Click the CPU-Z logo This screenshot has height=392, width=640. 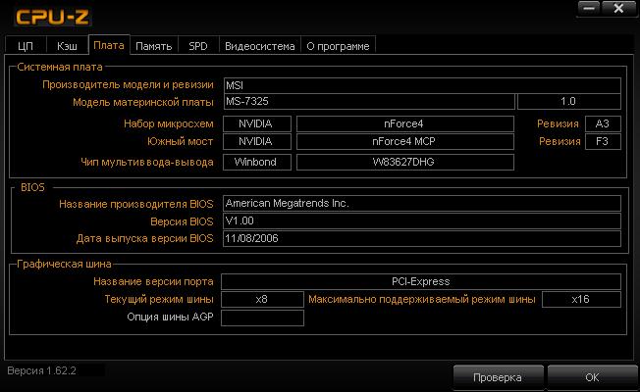52,17
